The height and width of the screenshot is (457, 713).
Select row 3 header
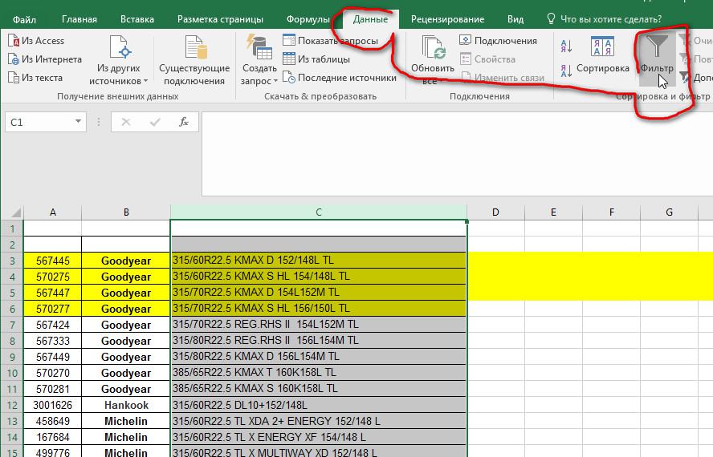point(12,261)
